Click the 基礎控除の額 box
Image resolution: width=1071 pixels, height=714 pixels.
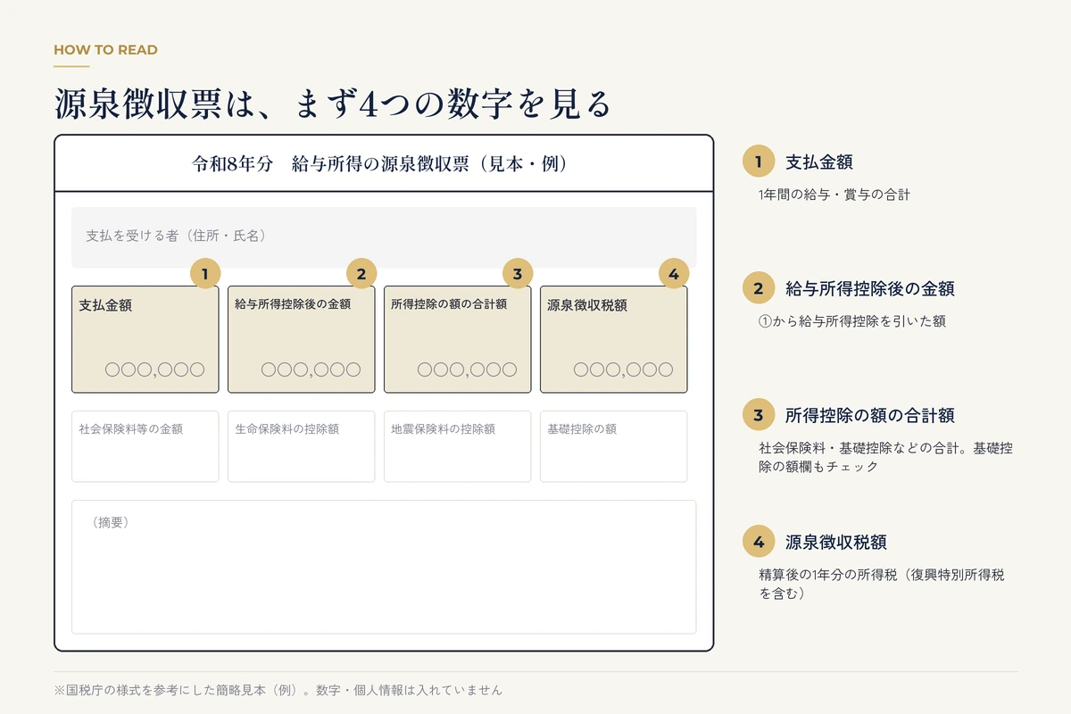(x=613, y=446)
